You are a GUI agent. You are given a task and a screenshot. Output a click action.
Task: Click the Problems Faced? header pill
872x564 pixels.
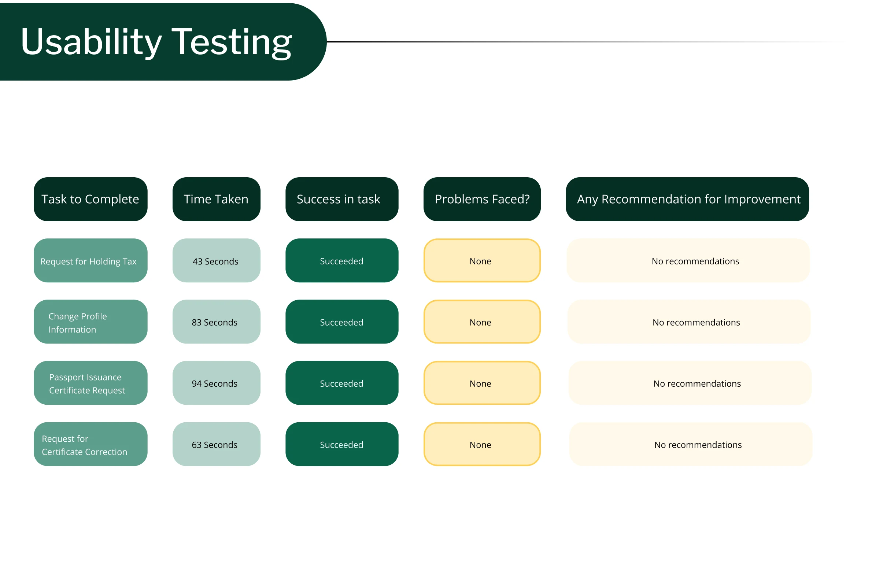482,199
